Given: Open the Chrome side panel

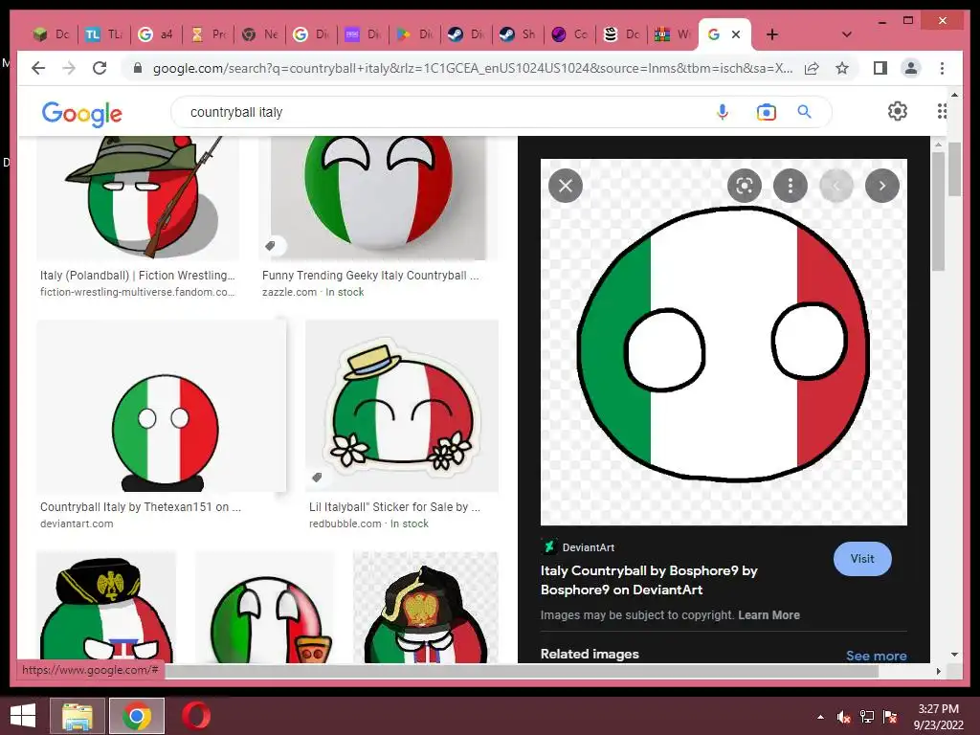Looking at the screenshot, I should (x=880, y=68).
